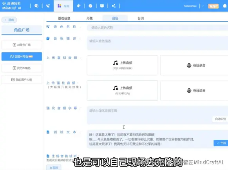Open the chat bubble icon in top bar
Image resolution: width=228 pixels, height=170 pixels.
click(36, 6)
